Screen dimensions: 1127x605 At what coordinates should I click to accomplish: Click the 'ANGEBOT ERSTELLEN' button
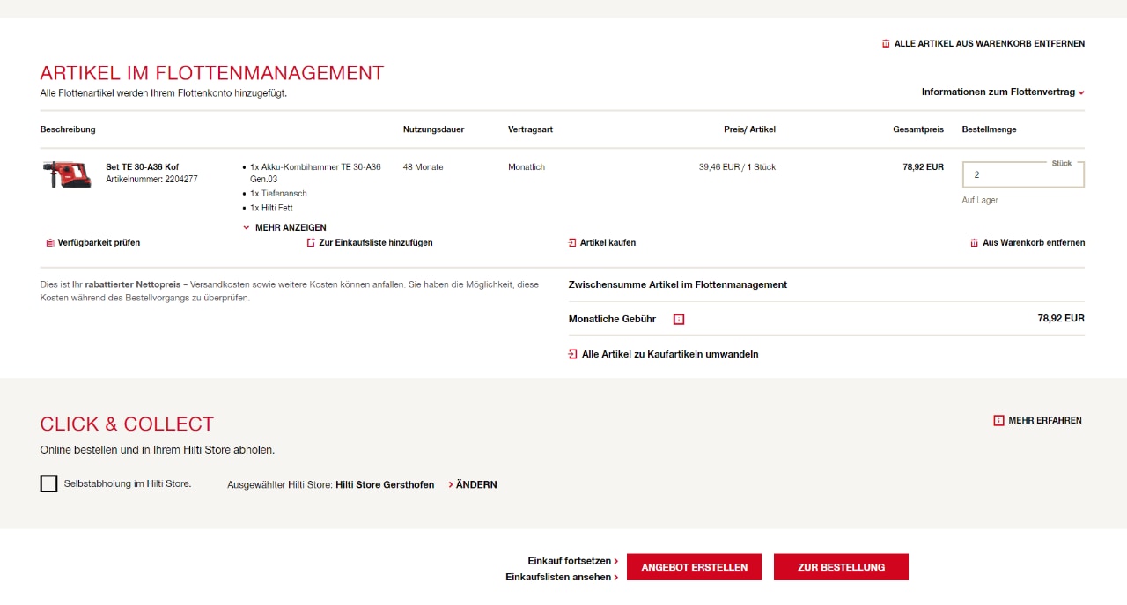click(x=695, y=567)
